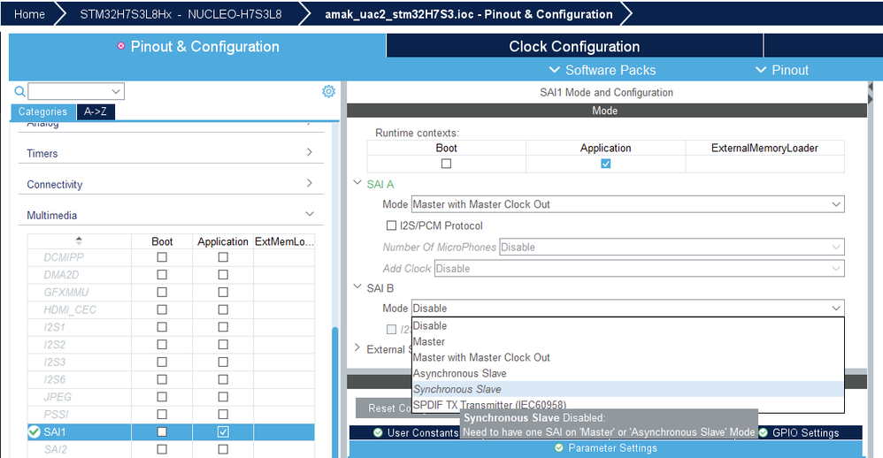The height and width of the screenshot is (458, 883).
Task: Choose SPDIF TX Transmitter option
Action: pyautogui.click(x=628, y=405)
